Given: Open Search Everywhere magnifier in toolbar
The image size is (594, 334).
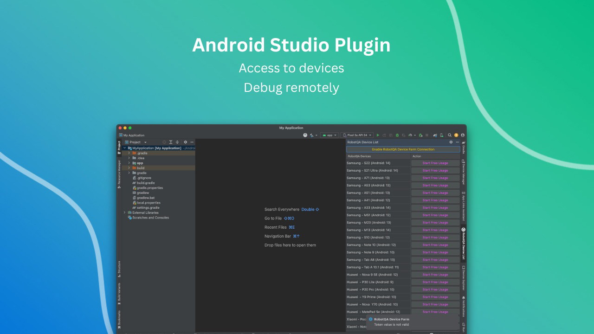Looking at the screenshot, I should point(450,135).
